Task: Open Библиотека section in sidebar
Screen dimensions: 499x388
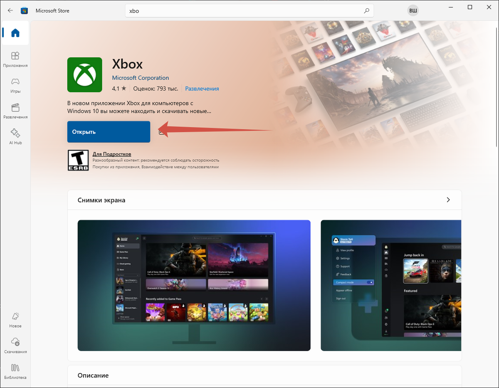Action: point(15,372)
